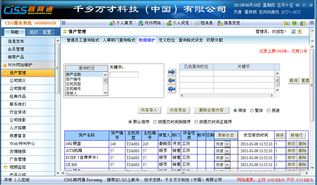Click the 新增行 add row button
The height and width of the screenshot is (185, 317).
[296, 135]
